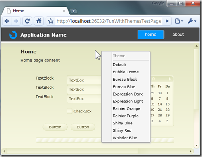202x157 pixels.
Task: Click the first TextBox input field
Action: coord(84,80)
